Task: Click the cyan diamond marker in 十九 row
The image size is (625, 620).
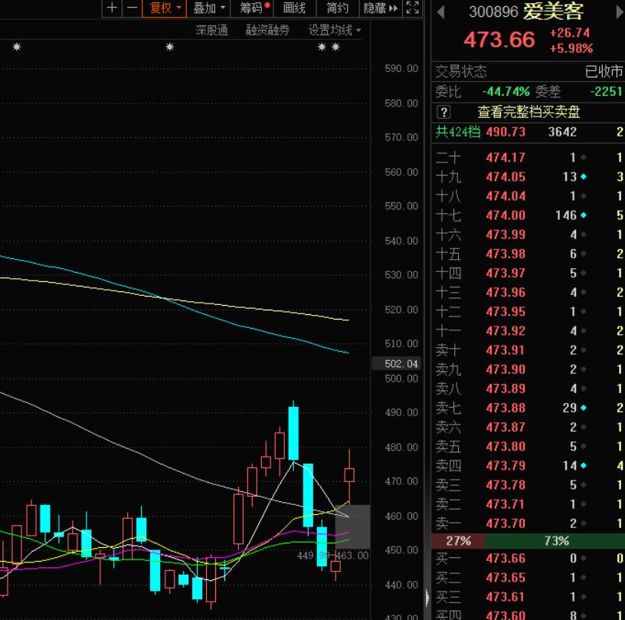Action: 584,176
